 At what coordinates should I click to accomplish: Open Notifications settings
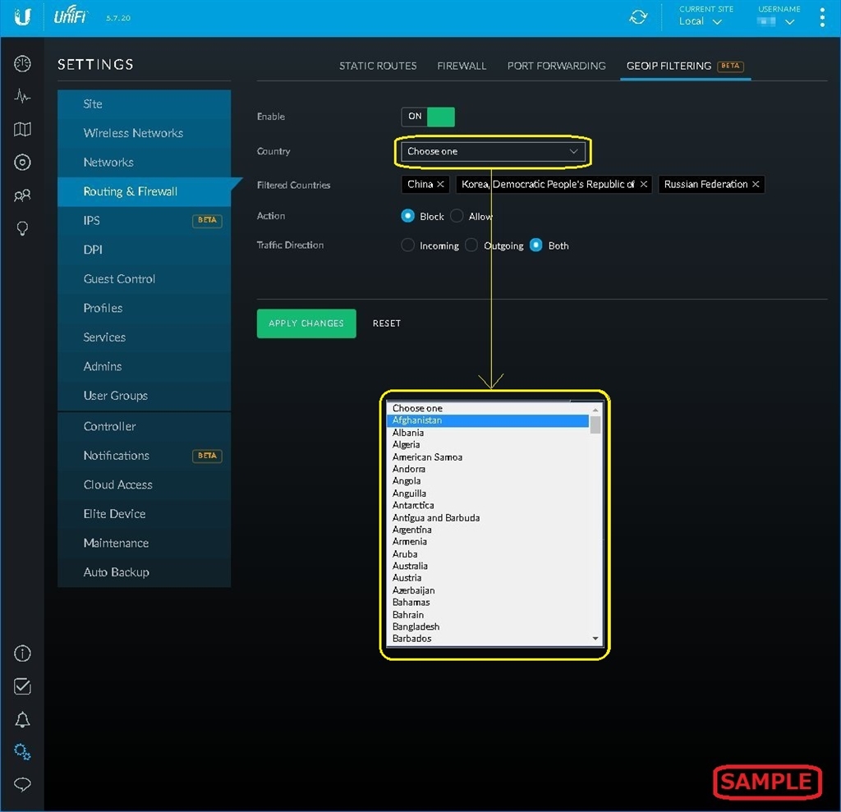[144, 456]
